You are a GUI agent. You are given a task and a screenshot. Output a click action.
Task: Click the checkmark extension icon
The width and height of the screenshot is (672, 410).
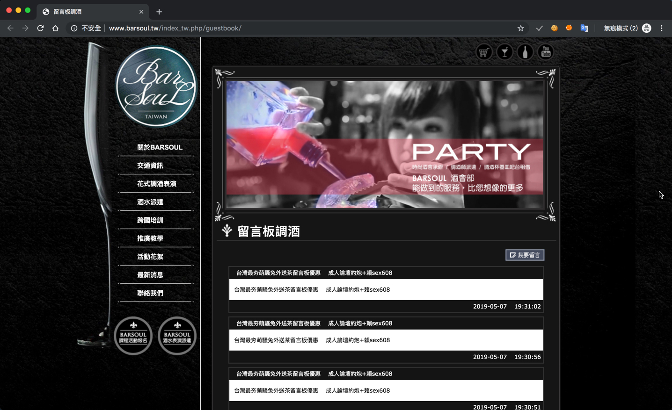click(x=539, y=28)
